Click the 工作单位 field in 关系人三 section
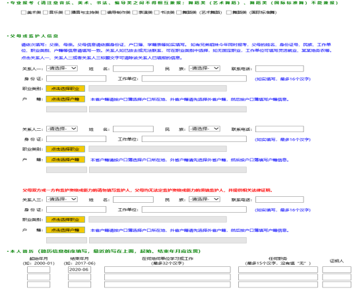Image resolution: width=361 pixels, height=292 pixels. coord(194,209)
